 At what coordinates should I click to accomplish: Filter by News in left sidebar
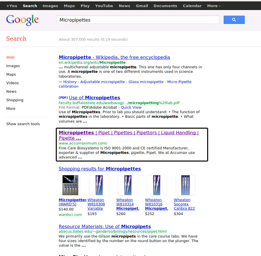coord(11,92)
